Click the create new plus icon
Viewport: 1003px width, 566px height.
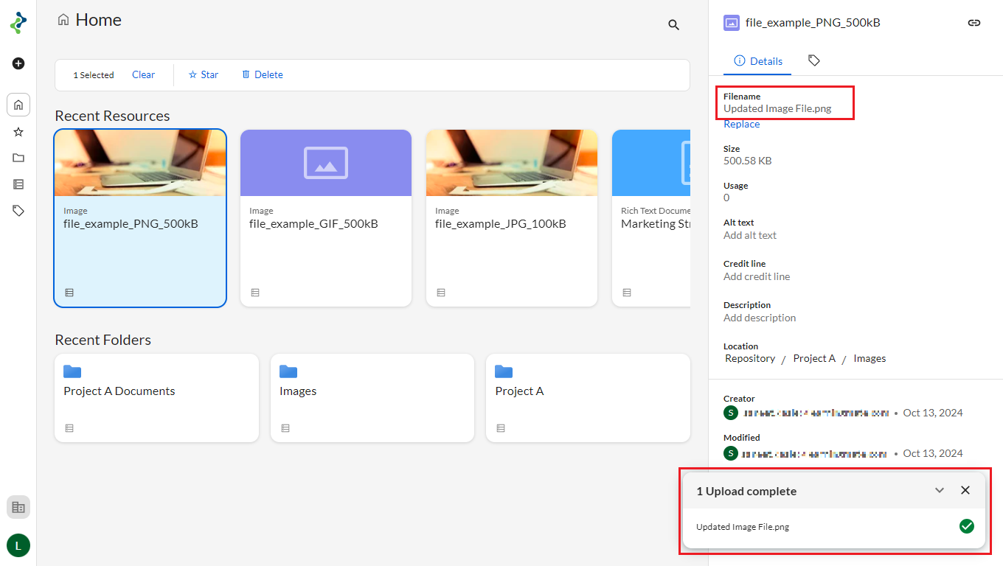(x=18, y=63)
